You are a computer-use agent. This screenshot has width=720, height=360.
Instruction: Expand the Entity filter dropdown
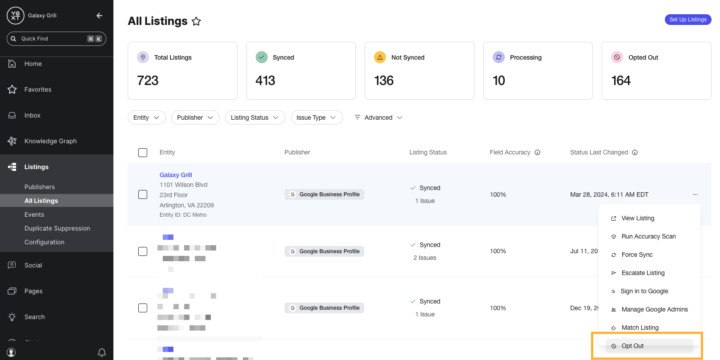[x=147, y=117]
